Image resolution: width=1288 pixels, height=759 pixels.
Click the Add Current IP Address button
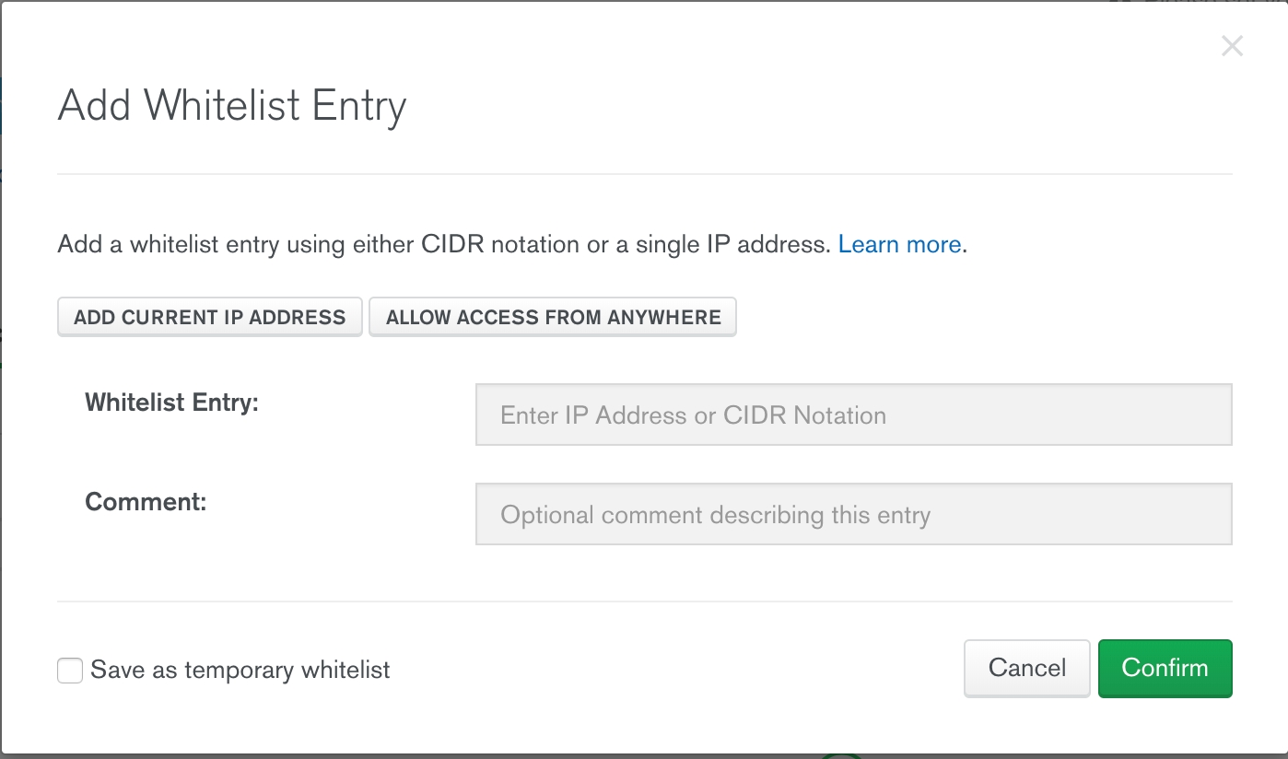point(210,317)
